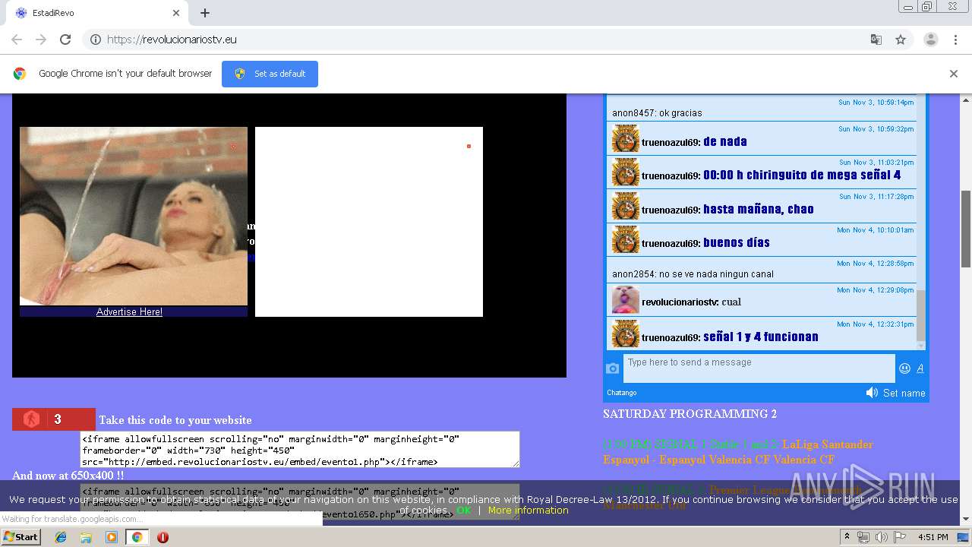Show hidden tray icons arrow
The image size is (972, 547).
click(x=847, y=537)
